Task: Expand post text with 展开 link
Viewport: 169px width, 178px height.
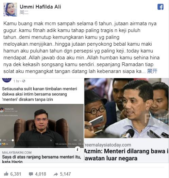Action: point(152,71)
